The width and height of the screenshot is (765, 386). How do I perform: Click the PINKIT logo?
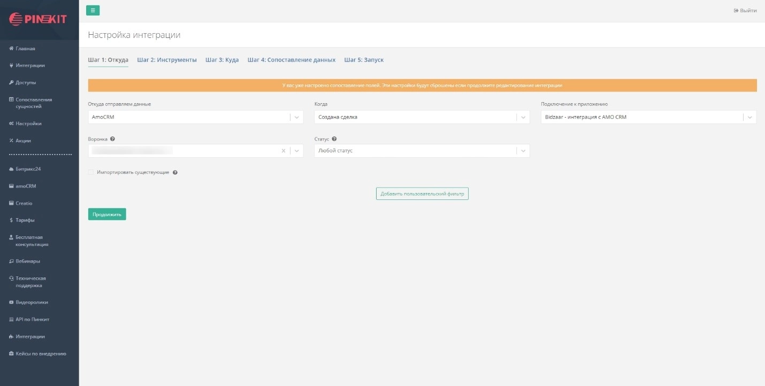click(x=39, y=19)
